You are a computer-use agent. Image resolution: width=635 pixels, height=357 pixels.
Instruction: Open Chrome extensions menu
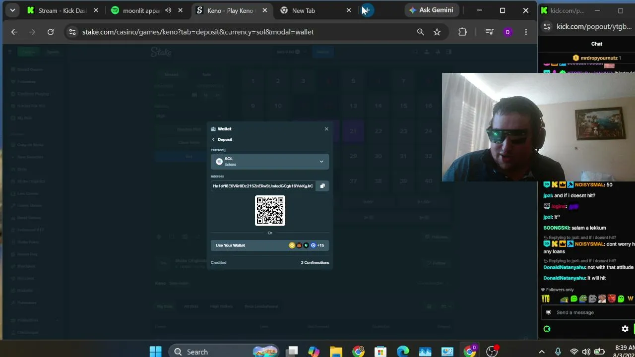[x=462, y=32]
